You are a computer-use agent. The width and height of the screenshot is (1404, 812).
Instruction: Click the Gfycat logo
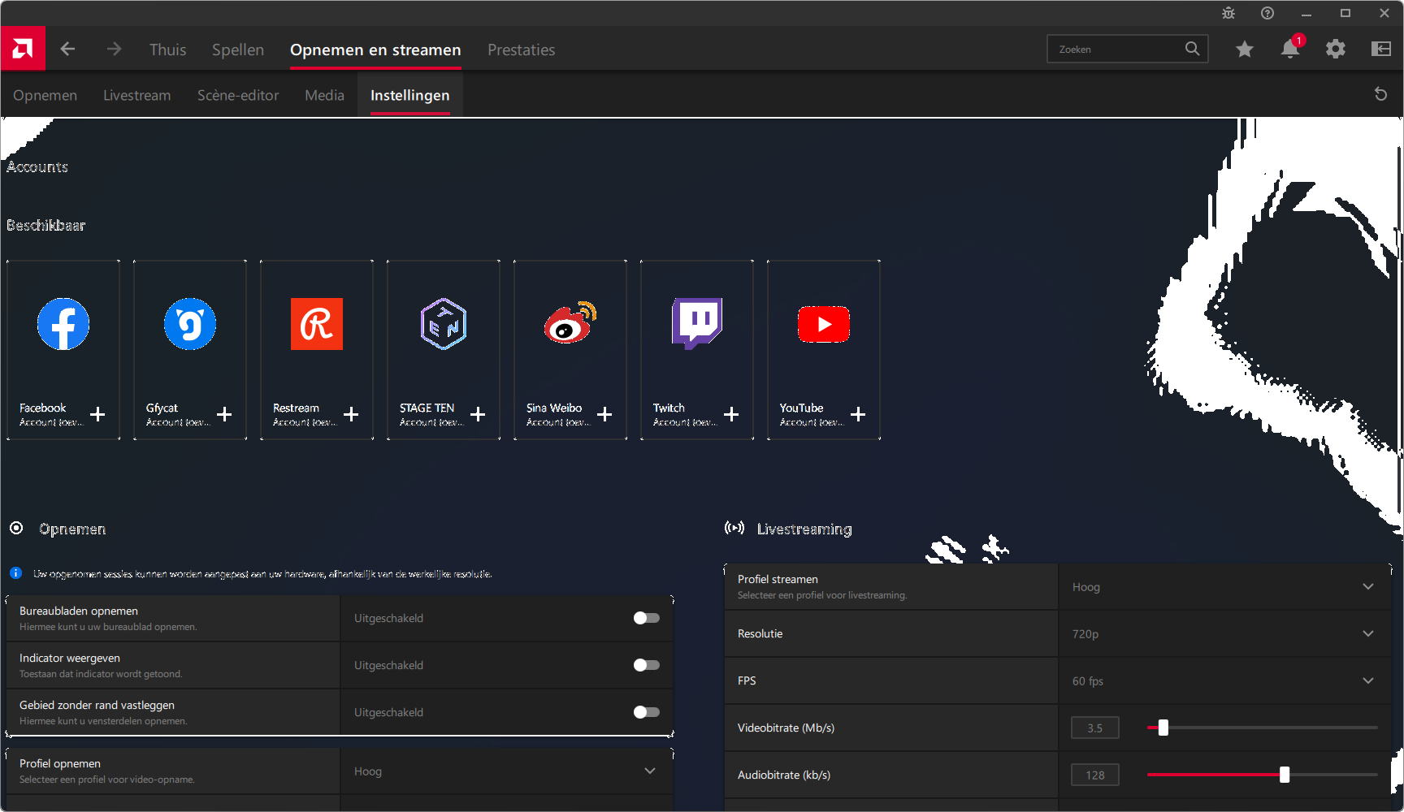pos(190,324)
